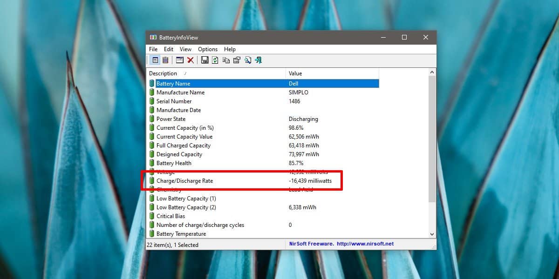This screenshot has height=279, width=559.
Task: Click the 98.6% value cell
Action: [x=296, y=128]
